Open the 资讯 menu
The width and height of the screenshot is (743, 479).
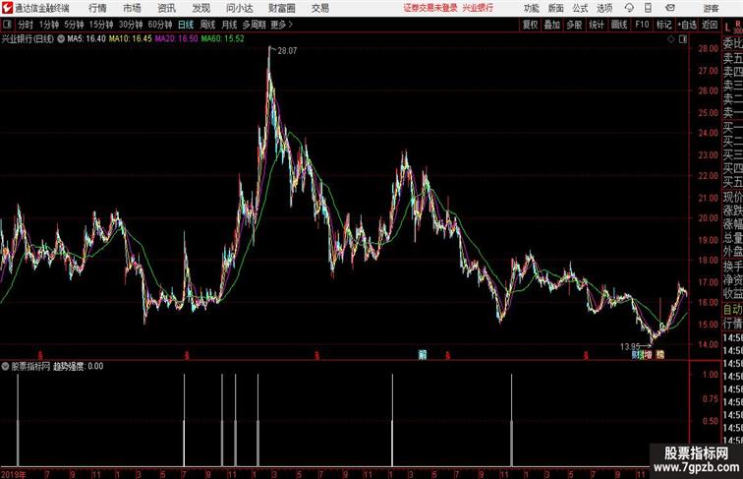pos(167,8)
